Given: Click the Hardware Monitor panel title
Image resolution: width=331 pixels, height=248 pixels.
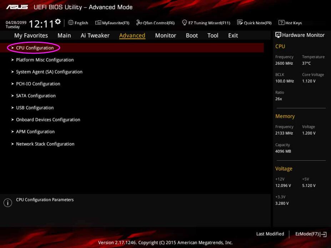Looking at the screenshot, I should pos(303,35).
